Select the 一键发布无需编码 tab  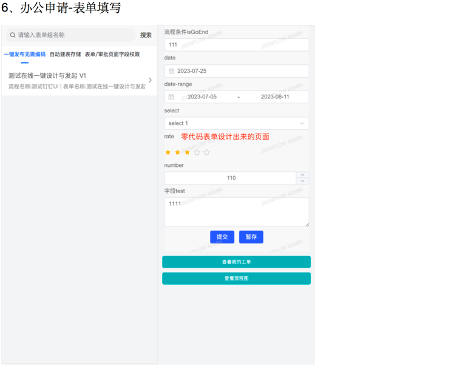point(25,55)
